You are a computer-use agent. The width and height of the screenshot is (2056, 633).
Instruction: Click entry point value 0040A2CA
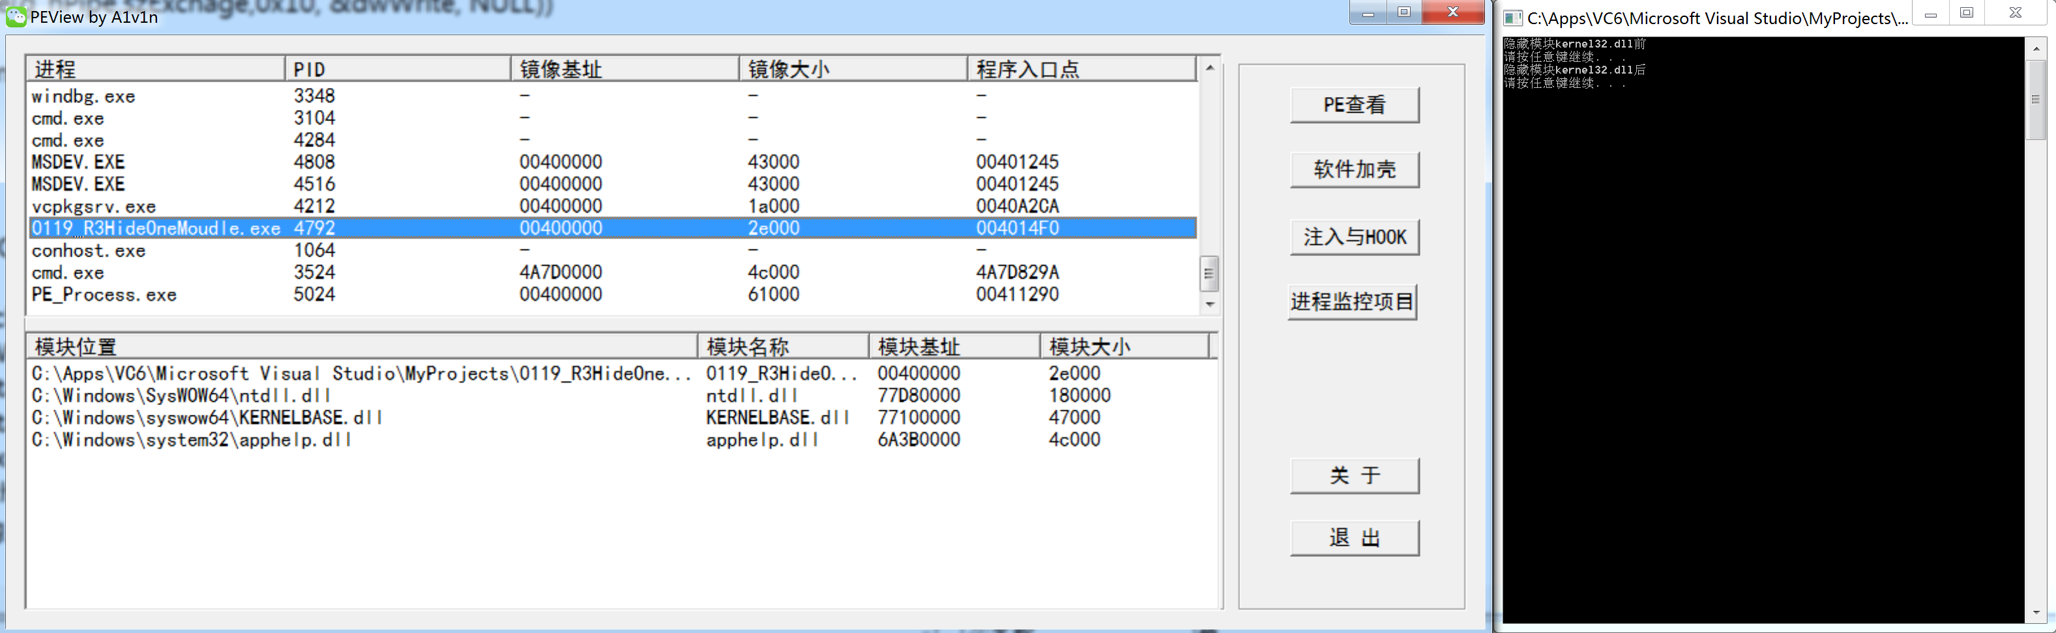coord(1018,207)
